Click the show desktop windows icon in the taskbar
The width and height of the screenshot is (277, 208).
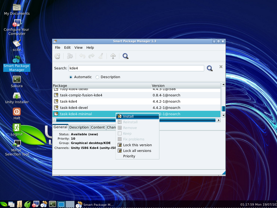tap(11, 204)
